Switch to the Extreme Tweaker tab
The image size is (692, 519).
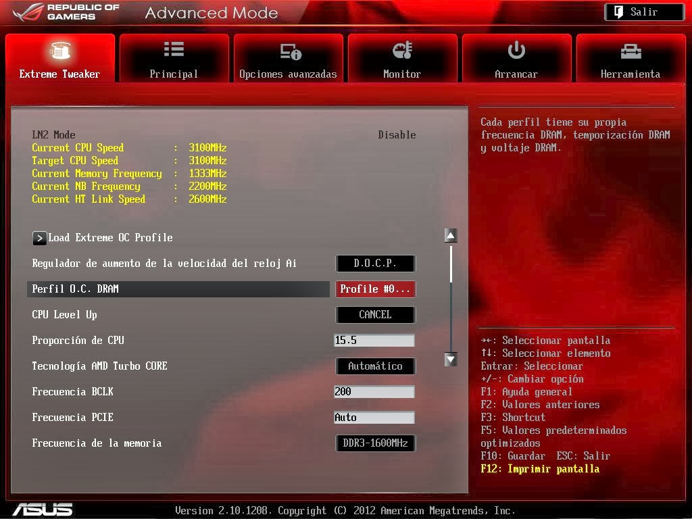tap(60, 58)
